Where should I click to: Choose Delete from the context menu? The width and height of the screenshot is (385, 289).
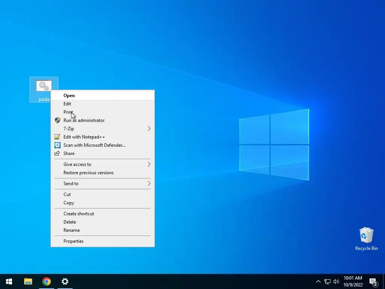(103, 222)
